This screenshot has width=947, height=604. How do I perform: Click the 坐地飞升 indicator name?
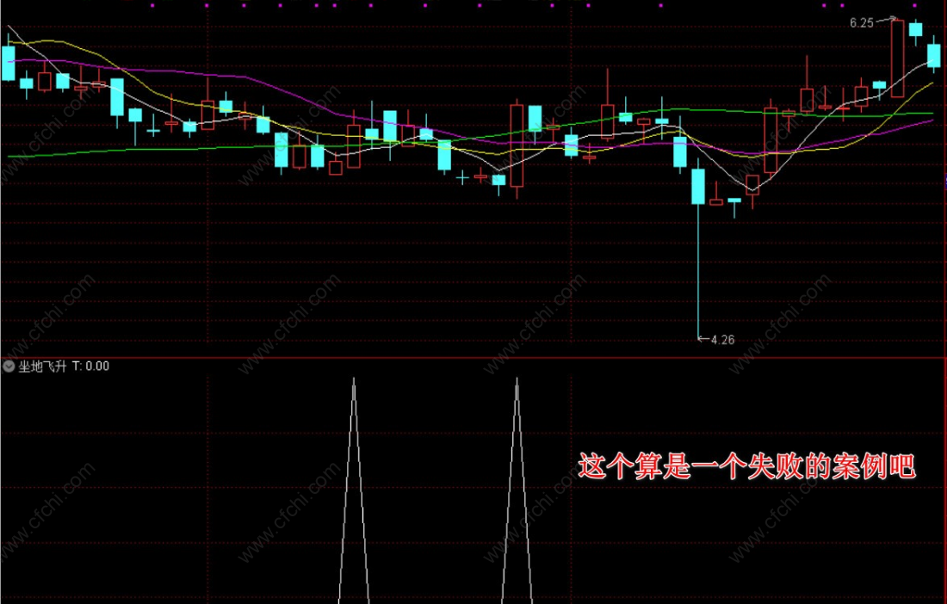(x=42, y=367)
